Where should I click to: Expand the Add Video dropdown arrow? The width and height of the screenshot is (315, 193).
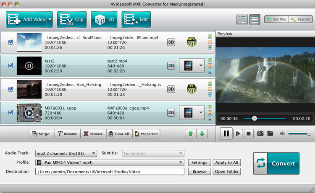(x=50, y=19)
